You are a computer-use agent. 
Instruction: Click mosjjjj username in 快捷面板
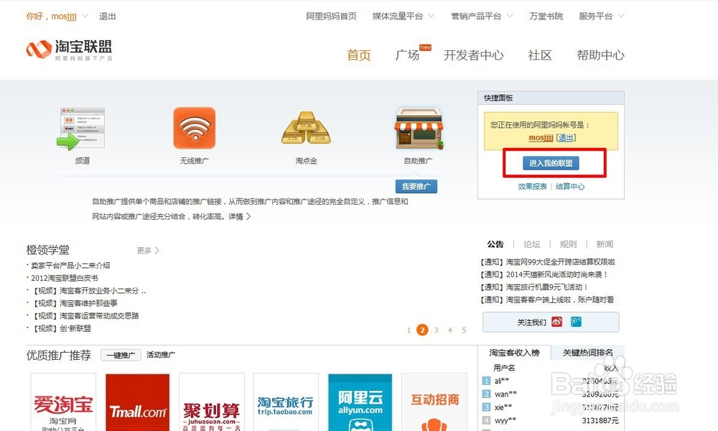541,137
